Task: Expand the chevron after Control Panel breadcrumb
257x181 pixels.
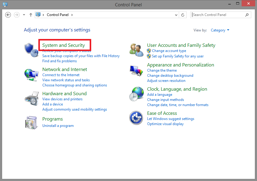Action: point(72,15)
